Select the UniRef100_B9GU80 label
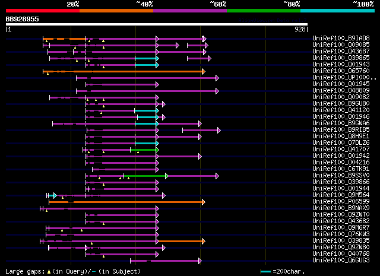This screenshot has width=380, height=276. click(x=341, y=104)
